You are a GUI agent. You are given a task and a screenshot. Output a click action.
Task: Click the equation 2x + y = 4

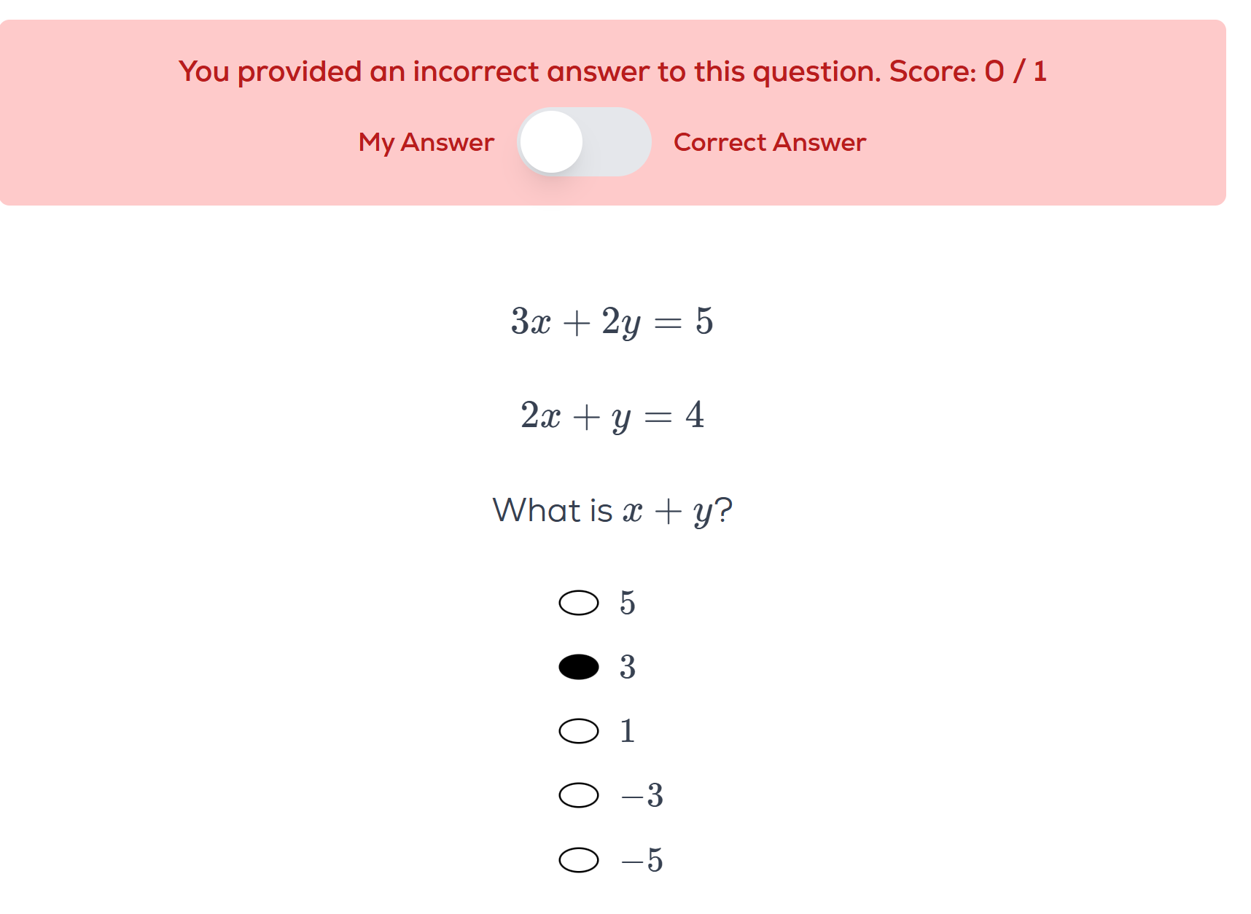point(612,415)
